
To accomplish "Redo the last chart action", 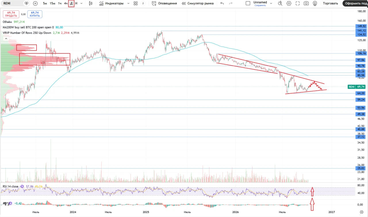I will [230, 3].
